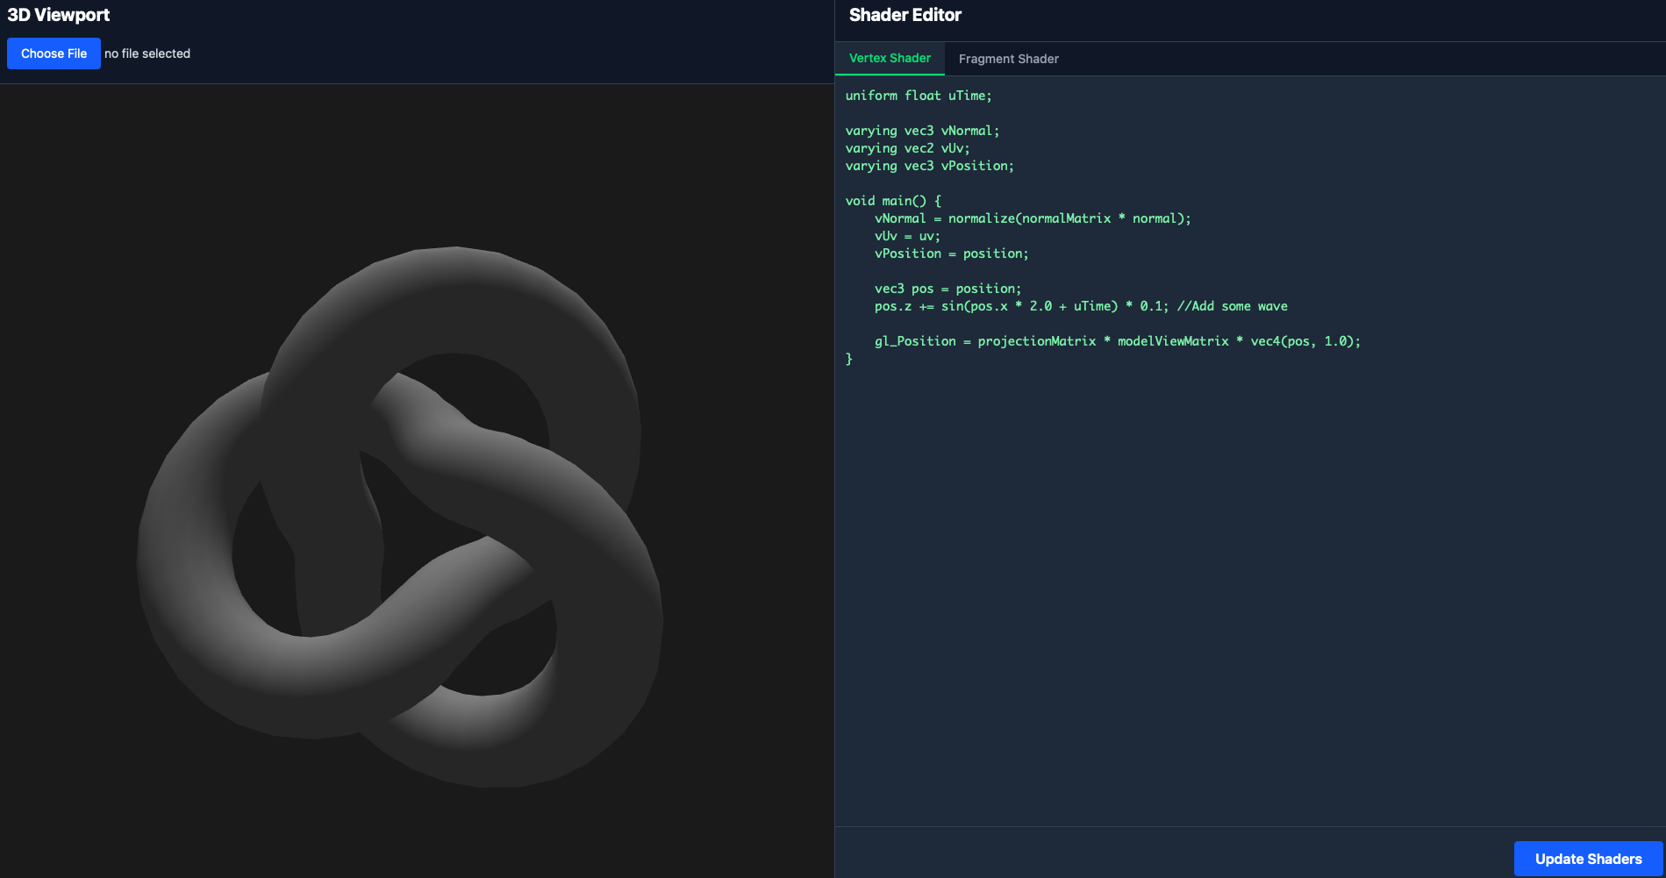Click the 'uniform float uTime;' code line
This screenshot has width=1666, height=878.
coord(919,96)
